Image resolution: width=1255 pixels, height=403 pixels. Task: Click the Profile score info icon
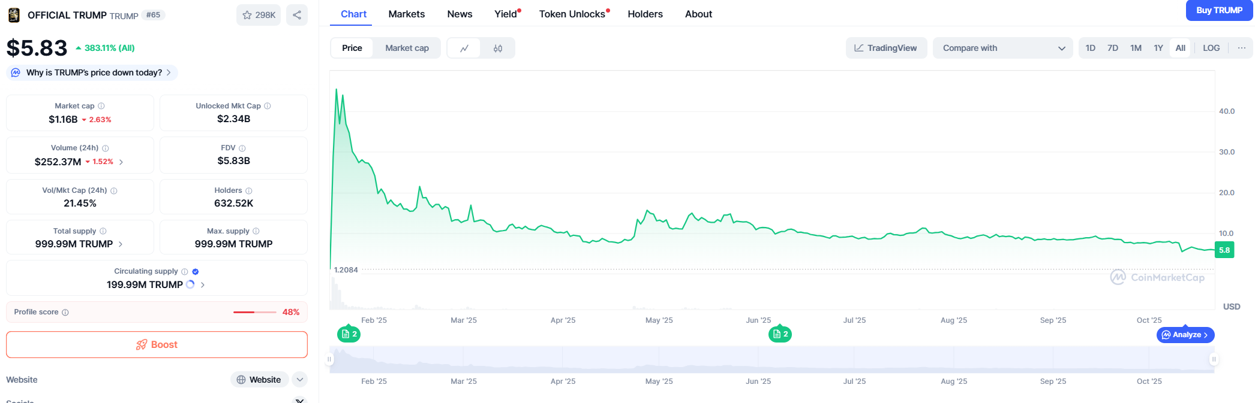(65, 313)
